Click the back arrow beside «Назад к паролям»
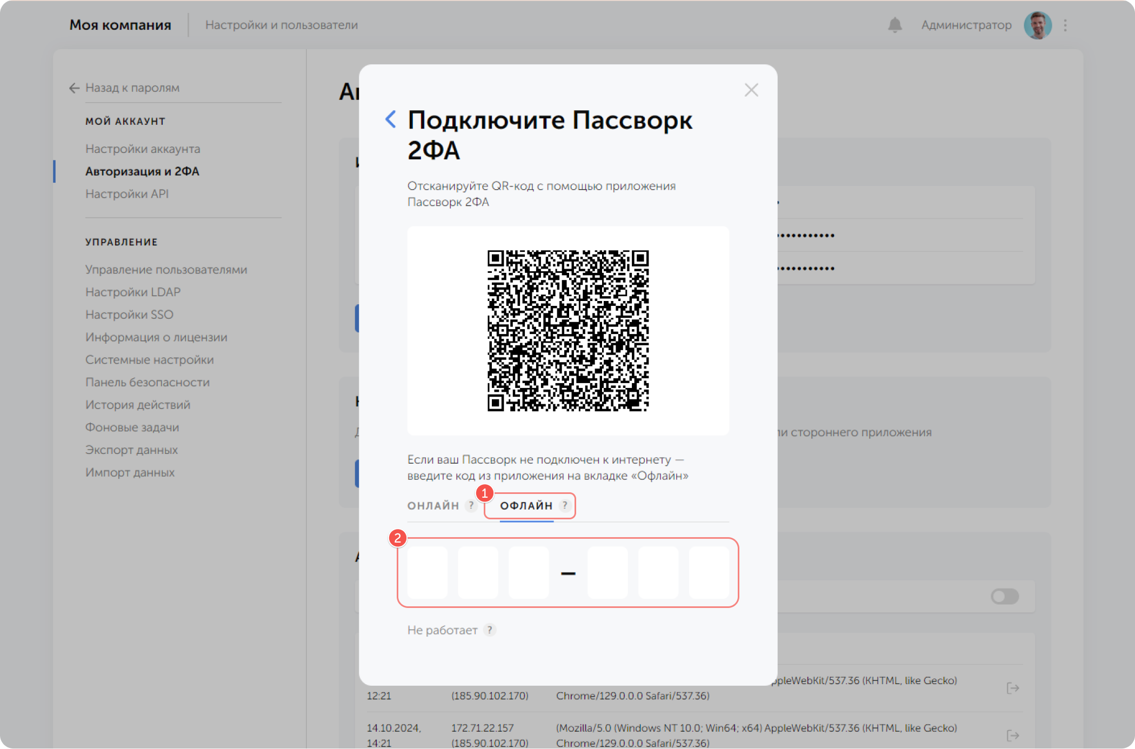 click(74, 88)
